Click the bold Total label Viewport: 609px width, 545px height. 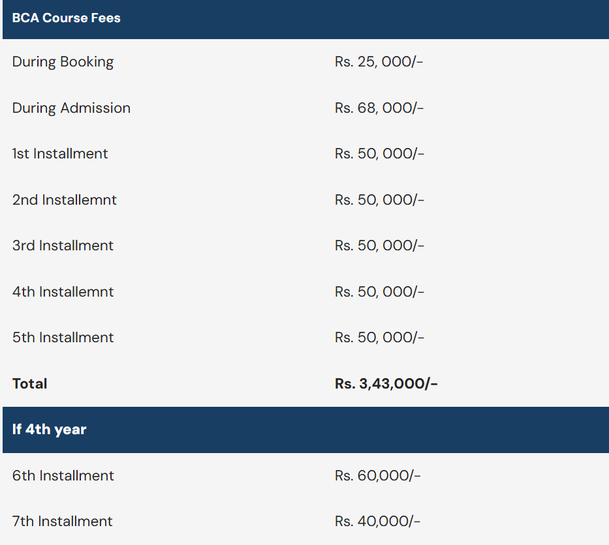(x=30, y=384)
